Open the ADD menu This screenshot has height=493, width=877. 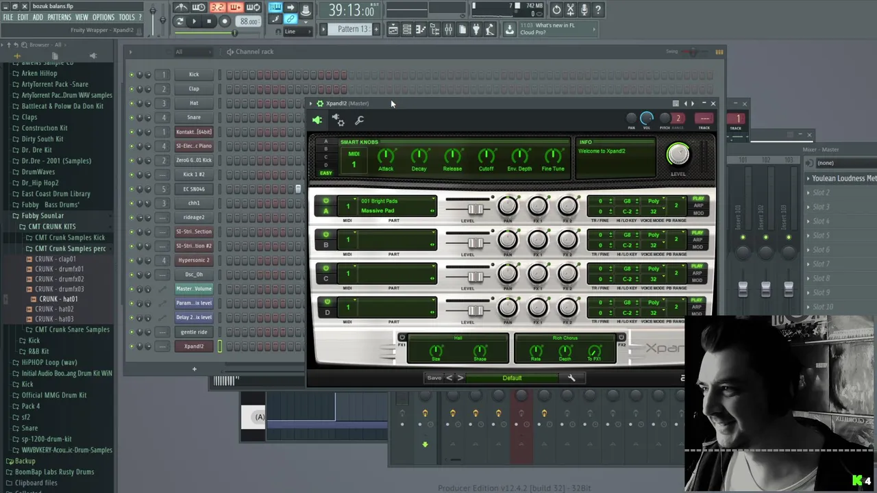tap(38, 17)
